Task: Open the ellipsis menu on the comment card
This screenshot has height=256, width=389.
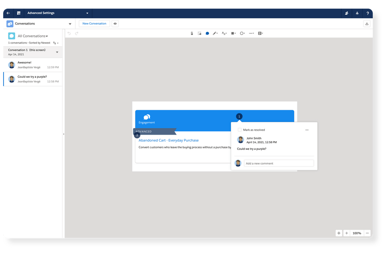Action: [x=307, y=130]
